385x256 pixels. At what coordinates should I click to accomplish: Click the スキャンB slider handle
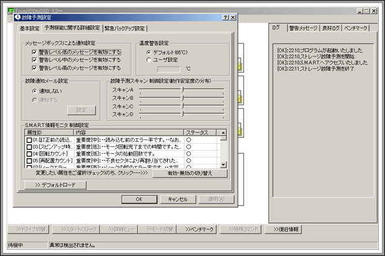pos(183,98)
